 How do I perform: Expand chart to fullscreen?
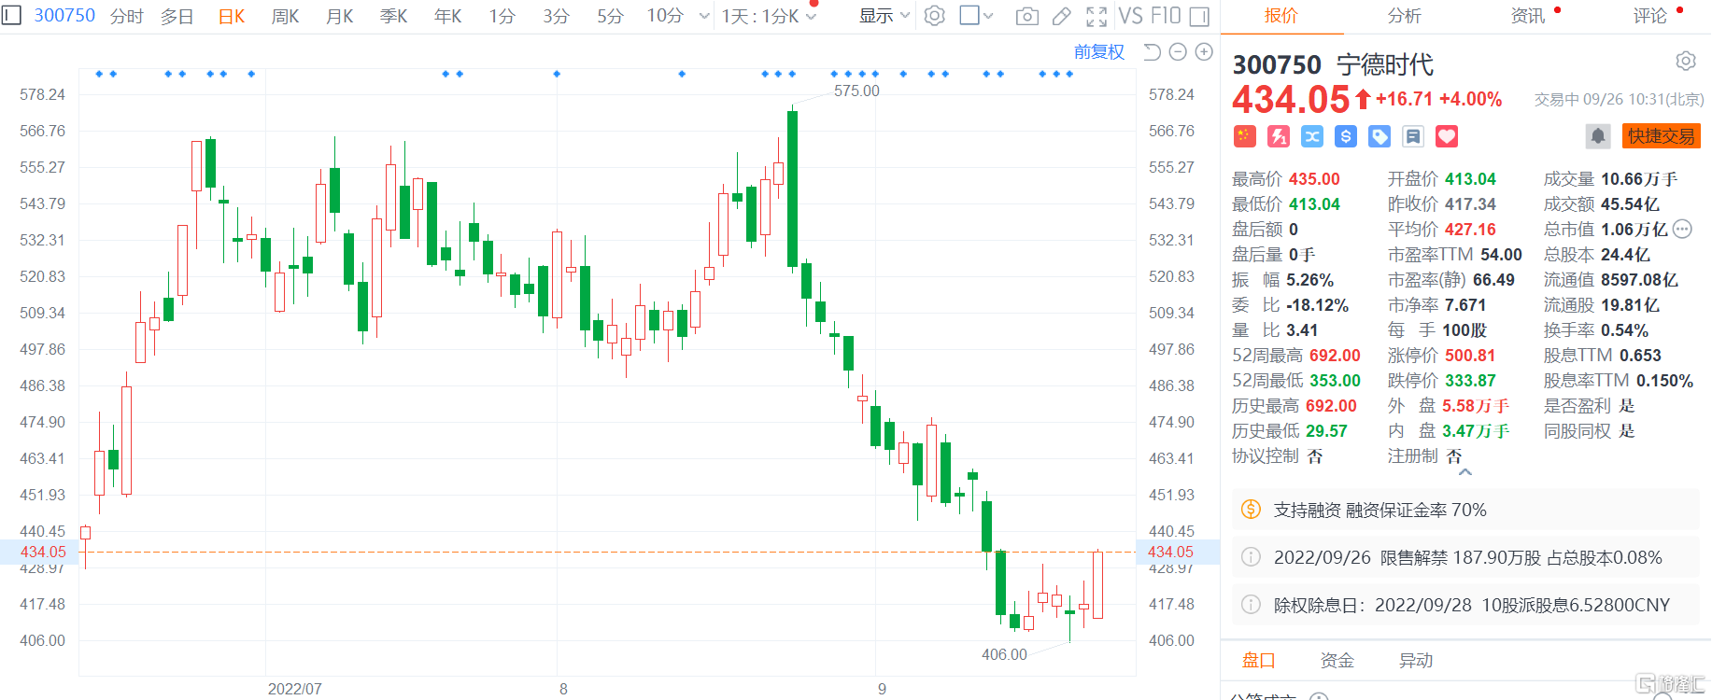1097,16
